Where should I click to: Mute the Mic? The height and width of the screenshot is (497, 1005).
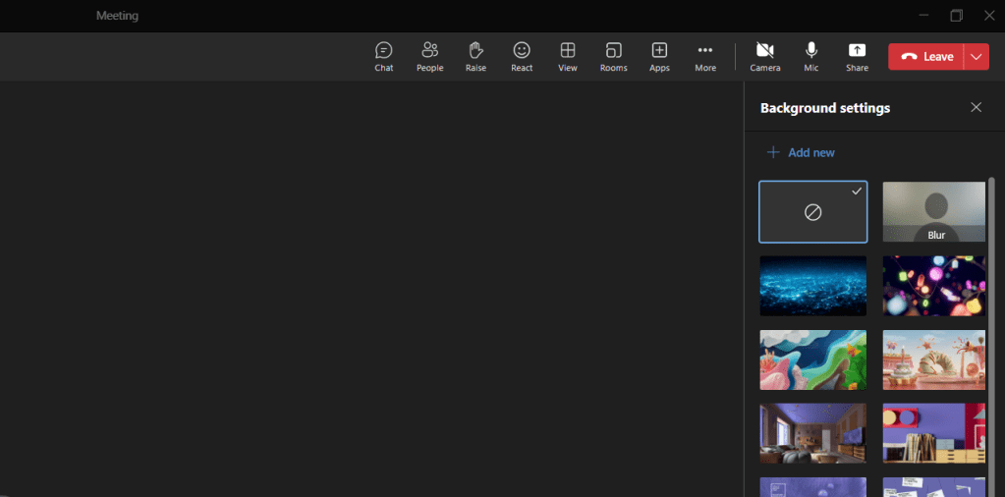pyautogui.click(x=810, y=56)
